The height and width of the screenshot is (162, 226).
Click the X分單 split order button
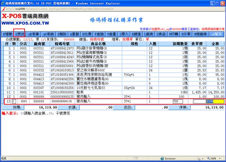pos(186,34)
